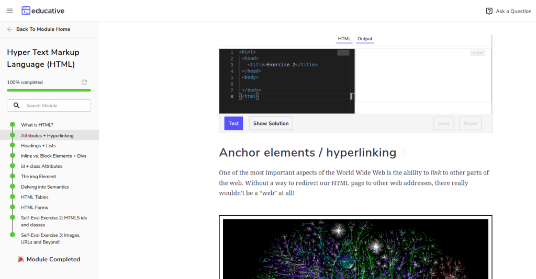Click the Ask a Question link
Viewport: 536px width, 279px height.
(509, 11)
